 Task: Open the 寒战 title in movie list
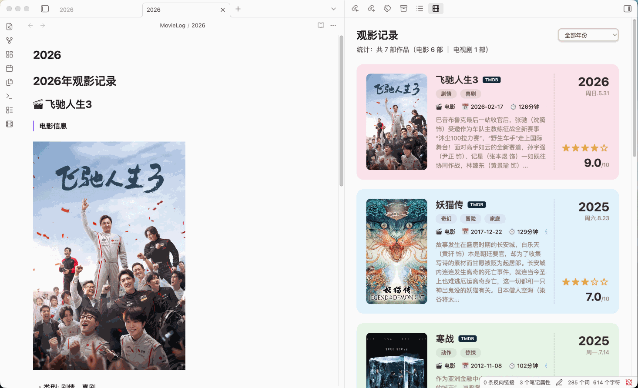(x=445, y=339)
